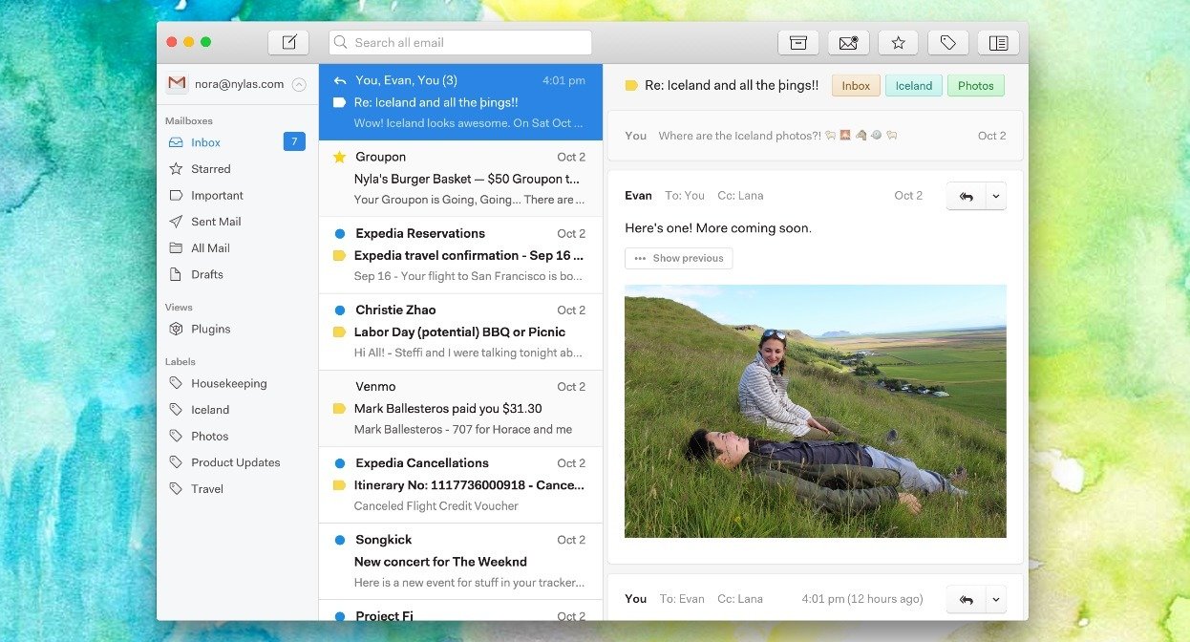Click the compose new message icon
The image size is (1190, 642).
pos(288,42)
